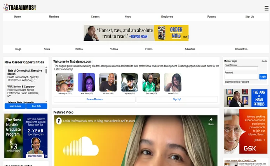Image resolution: width=270 pixels, height=166 pixels.
Task: Click the GSK recruiting ad
Action: pyautogui.click(x=246, y=131)
